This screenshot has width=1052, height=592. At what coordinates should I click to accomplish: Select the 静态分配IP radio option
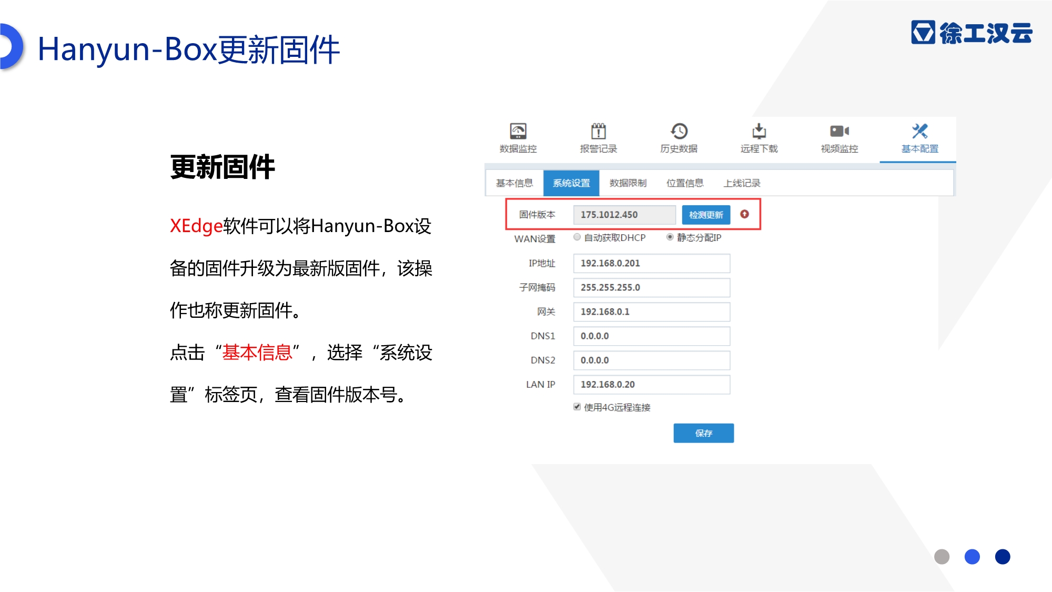(670, 237)
